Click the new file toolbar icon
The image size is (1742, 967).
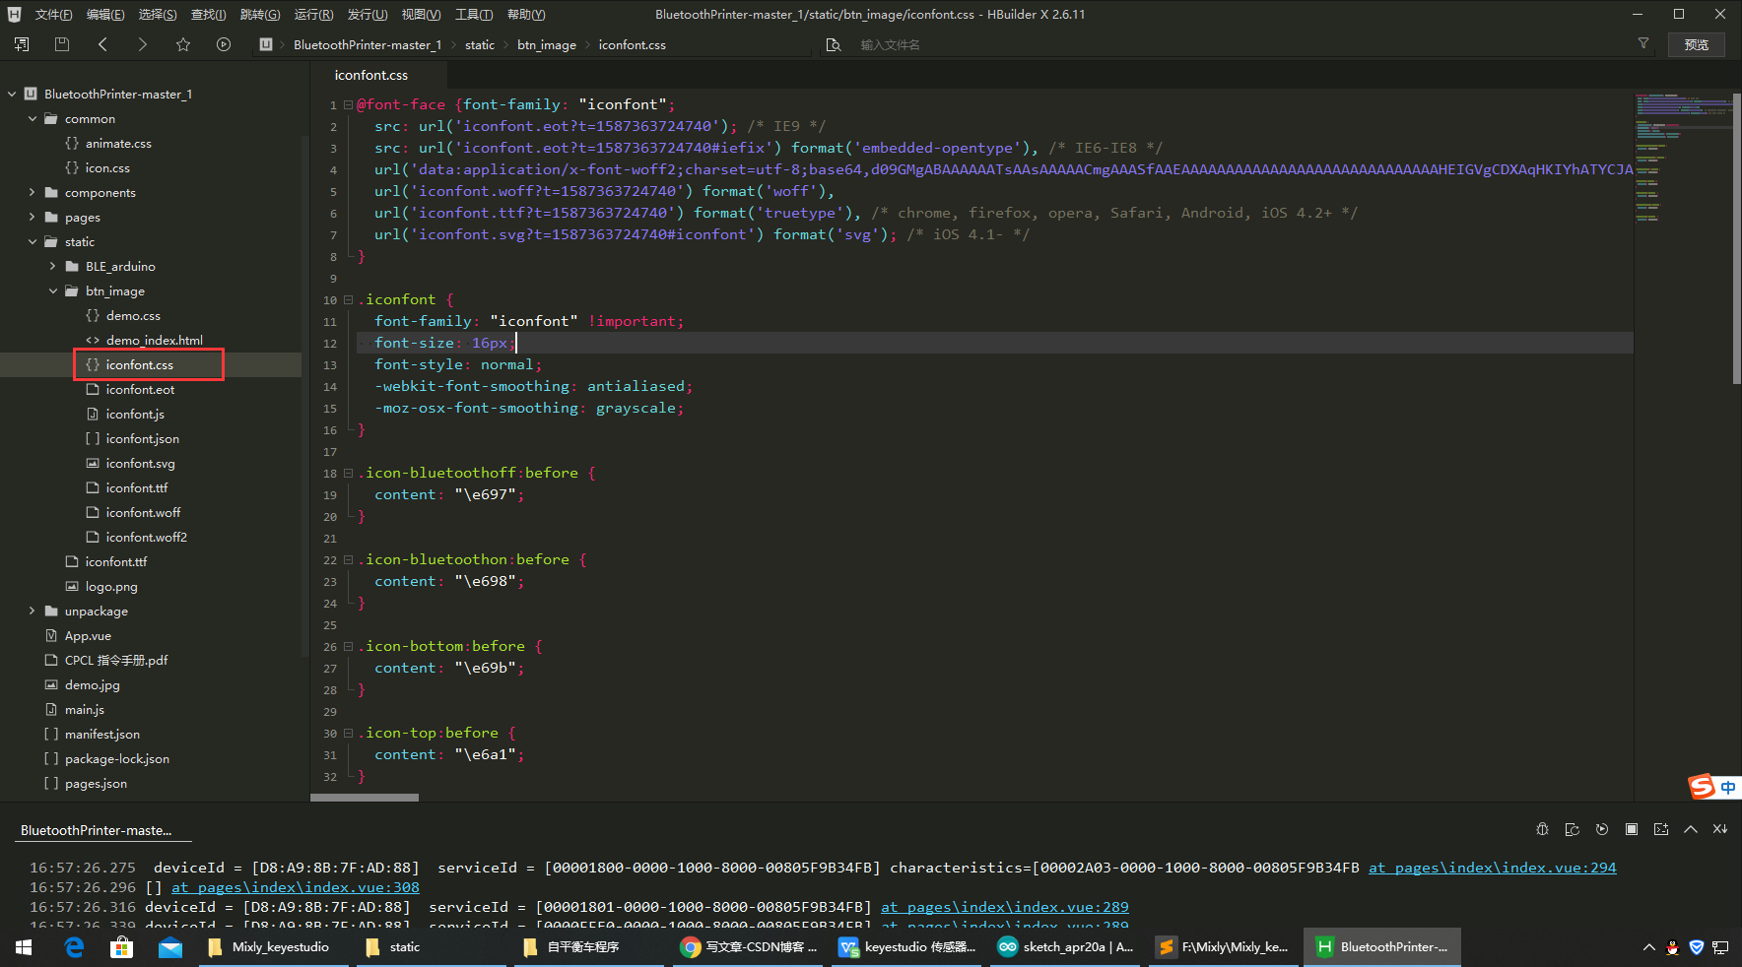click(x=22, y=44)
